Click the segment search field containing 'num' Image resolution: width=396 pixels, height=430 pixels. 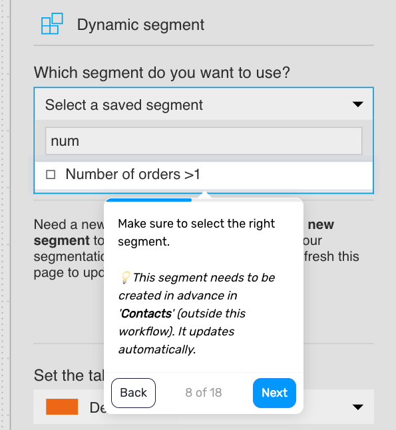tap(204, 141)
